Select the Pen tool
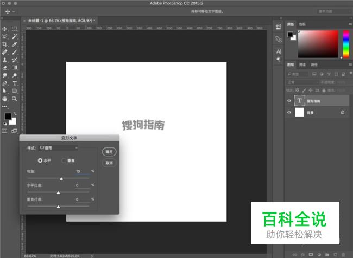Image resolution: width=353 pixels, height=258 pixels. [4, 83]
